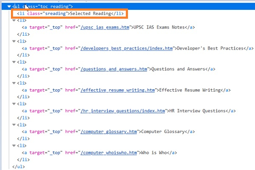Screen dimensions: 255x170
Task: Select the "UPSC IAS Exams Notes" anchor text
Action: pos(159,27)
